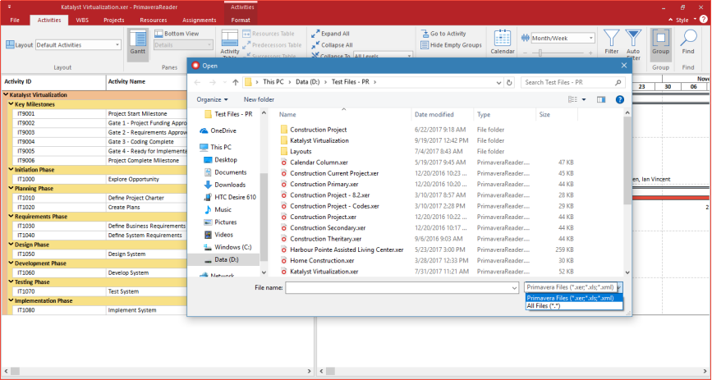Click Go to Activity
712x380 pixels.
[x=443, y=34]
